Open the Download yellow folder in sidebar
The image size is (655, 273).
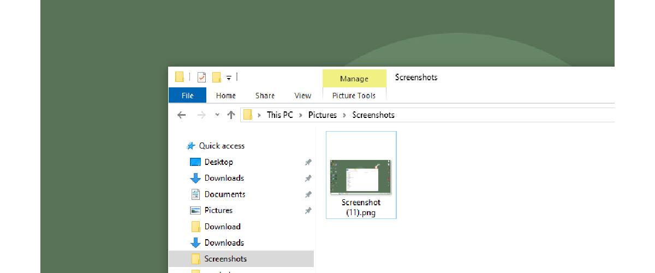click(222, 227)
